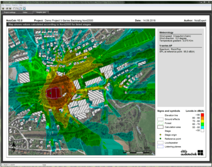Click the date value "14.09.2018"
This screenshot has height=167, width=212.
(149, 21)
